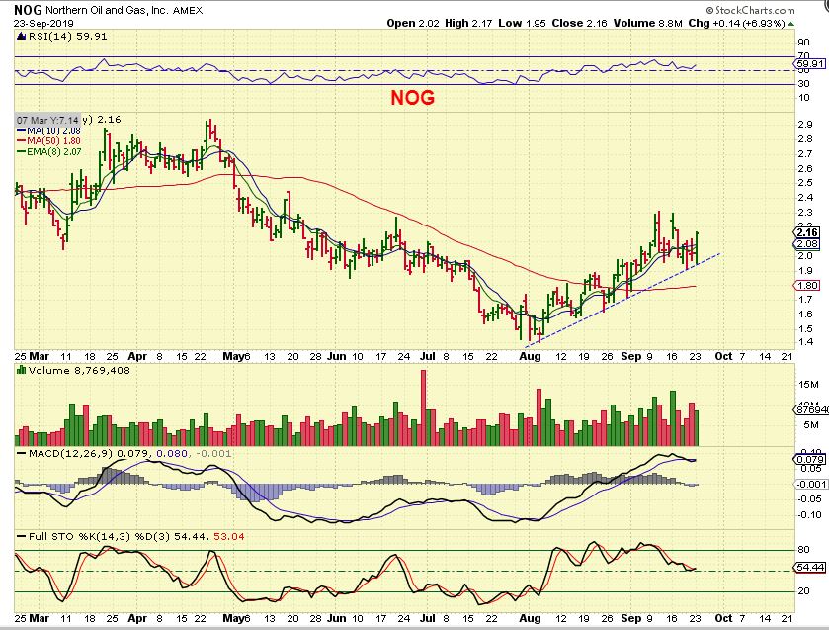Click the 2.16 last price tag on price axis
The width and height of the screenshot is (829, 630).
807,232
